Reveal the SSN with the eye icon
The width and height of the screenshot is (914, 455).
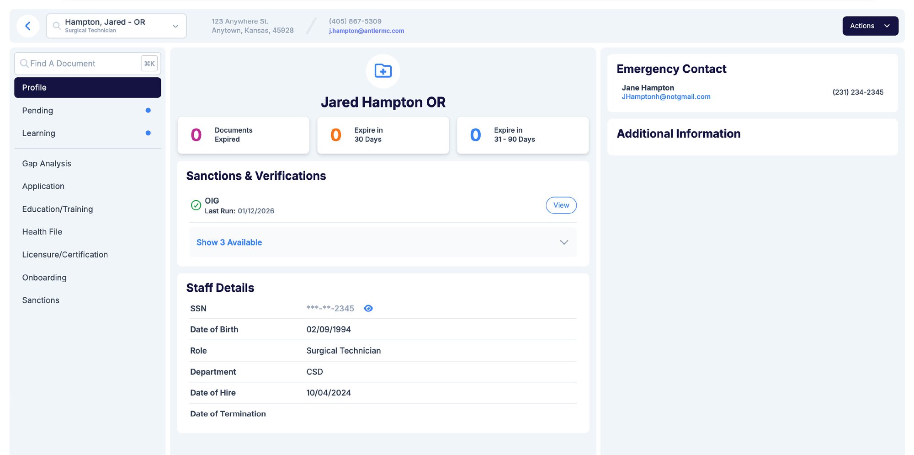pos(368,309)
